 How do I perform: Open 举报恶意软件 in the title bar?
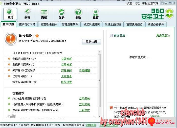(150, 3)
